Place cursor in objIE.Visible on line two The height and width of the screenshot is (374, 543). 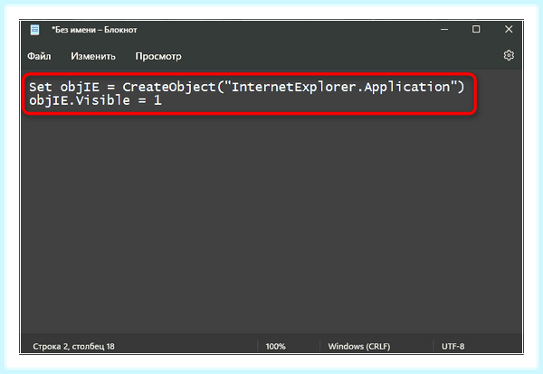pos(80,100)
